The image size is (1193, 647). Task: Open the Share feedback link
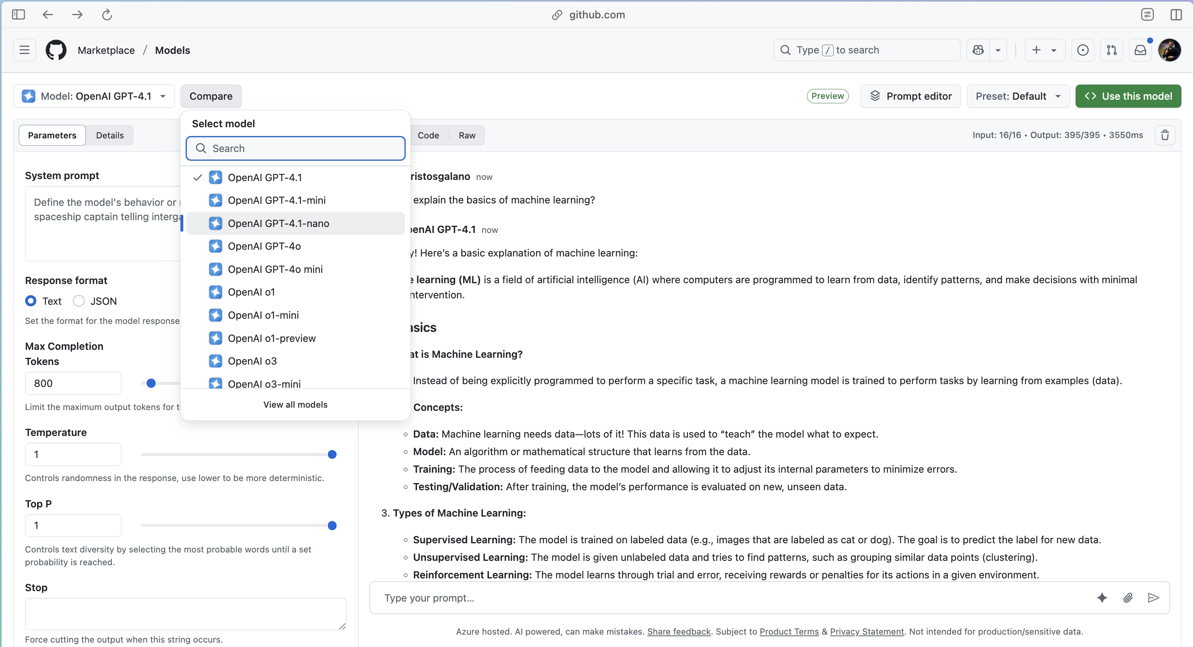678,632
